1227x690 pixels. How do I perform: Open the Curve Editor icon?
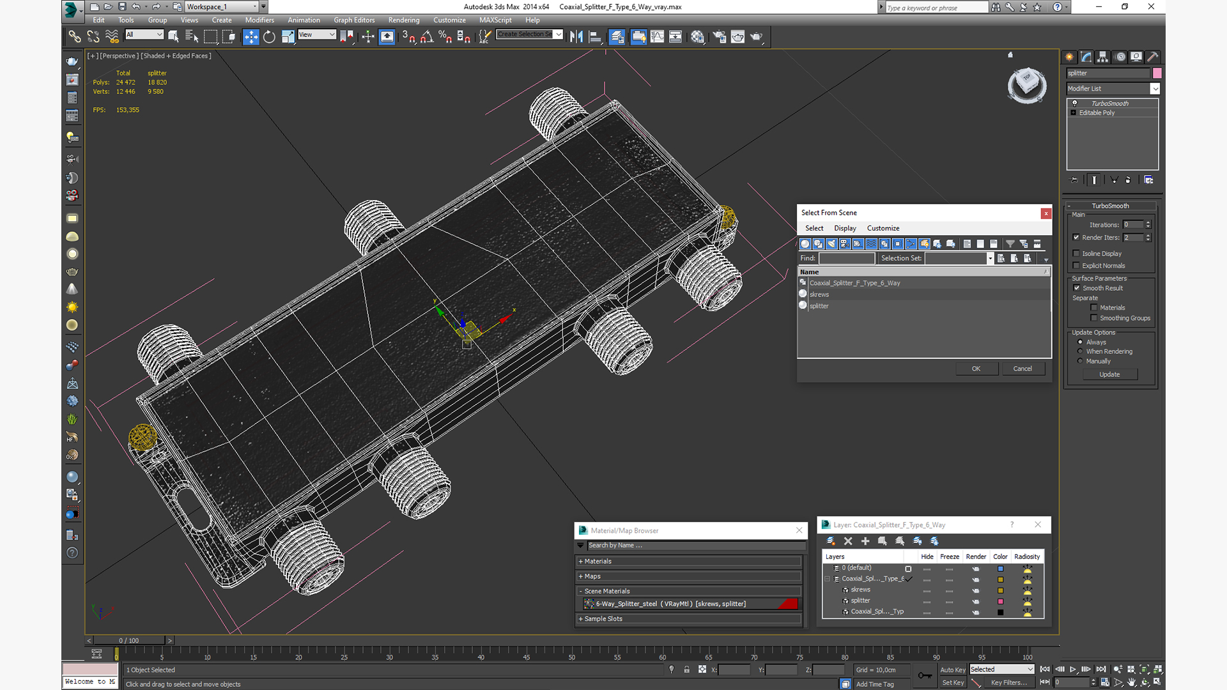pos(657,36)
